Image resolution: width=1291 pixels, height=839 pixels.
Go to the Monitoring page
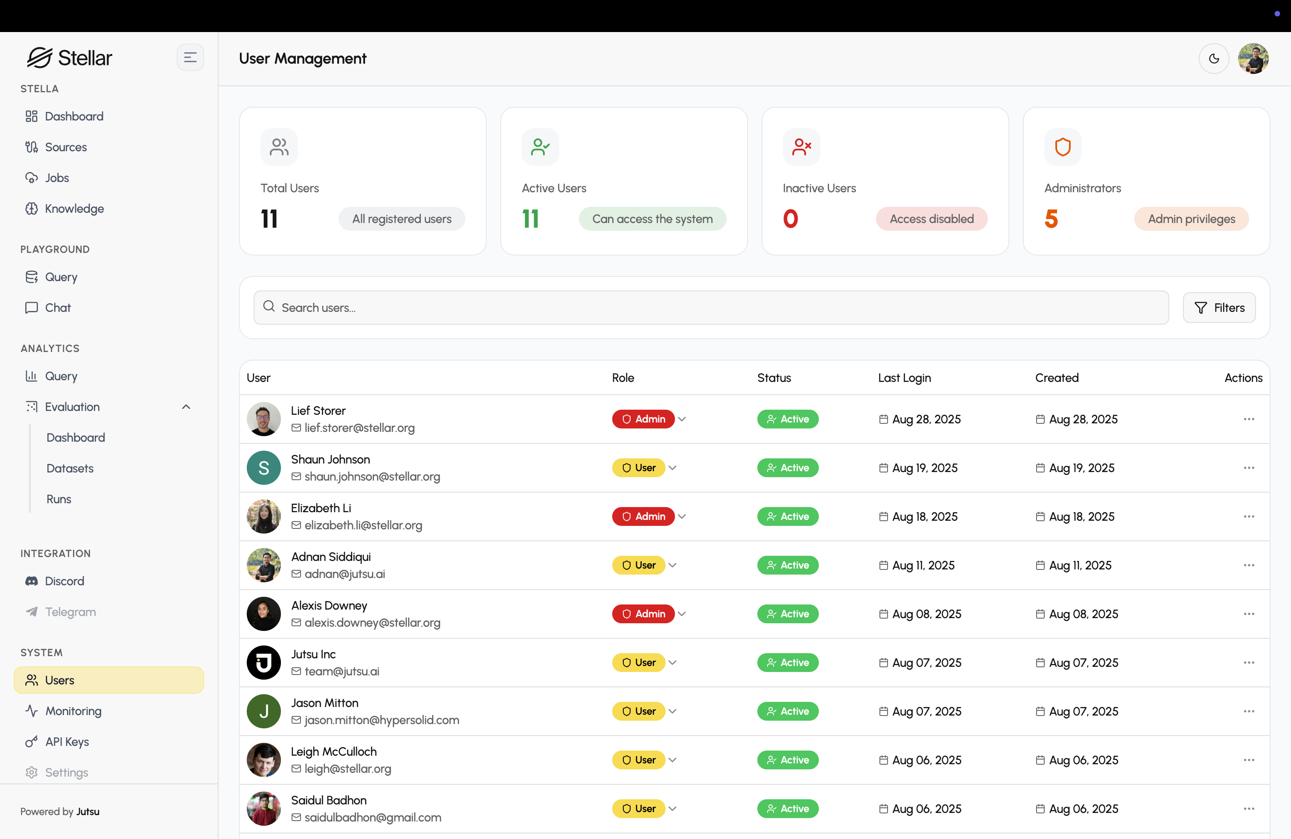tap(73, 711)
